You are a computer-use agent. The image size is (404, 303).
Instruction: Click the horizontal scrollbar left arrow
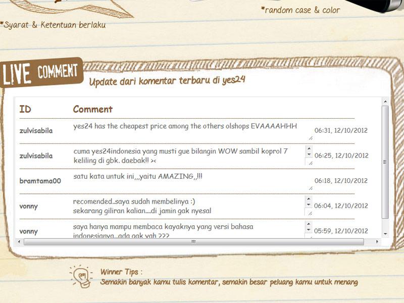tap(19, 242)
